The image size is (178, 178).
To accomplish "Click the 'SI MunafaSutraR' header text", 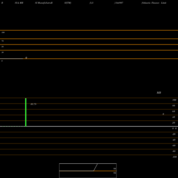I will coord(44,3).
